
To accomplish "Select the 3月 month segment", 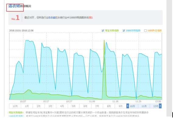I will [50, 106].
